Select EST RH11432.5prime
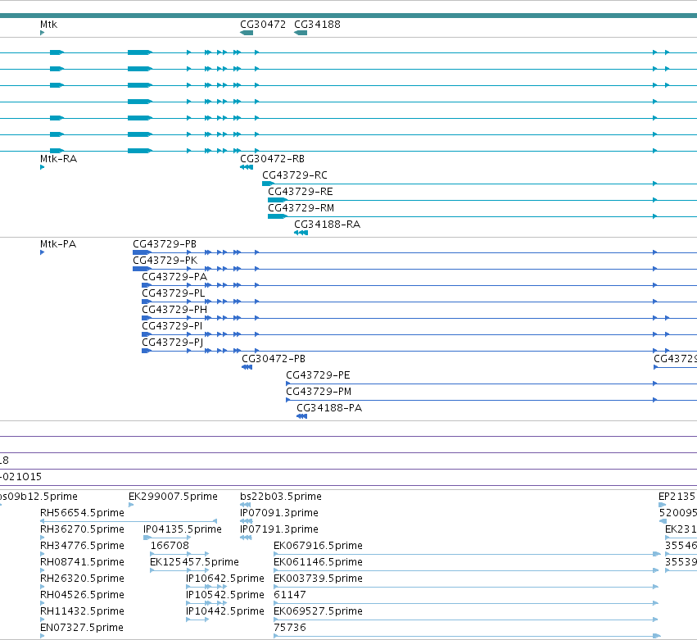The height and width of the screenshot is (640, 697). point(82,612)
